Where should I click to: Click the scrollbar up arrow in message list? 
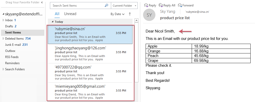click(x=137, y=20)
